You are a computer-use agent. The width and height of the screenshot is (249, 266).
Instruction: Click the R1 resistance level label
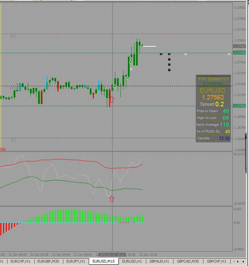[13, 36]
